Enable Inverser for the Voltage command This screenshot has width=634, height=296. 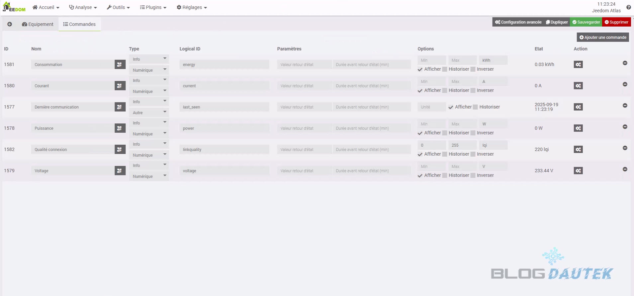click(473, 176)
